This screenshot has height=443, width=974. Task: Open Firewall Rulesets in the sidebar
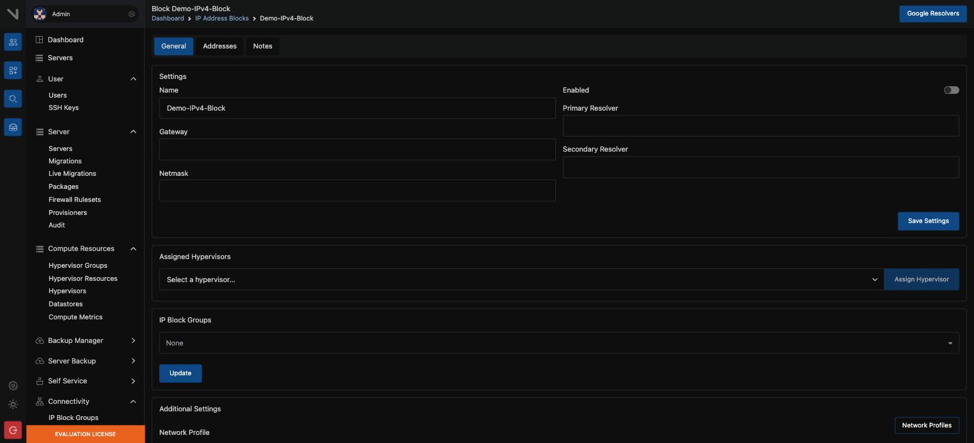click(75, 199)
